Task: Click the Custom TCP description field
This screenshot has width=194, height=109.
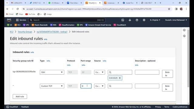Action: (147, 86)
